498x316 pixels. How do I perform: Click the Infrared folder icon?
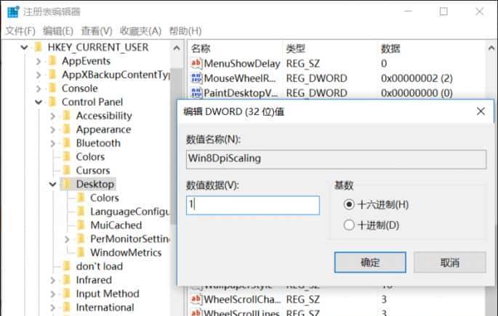click(x=67, y=280)
